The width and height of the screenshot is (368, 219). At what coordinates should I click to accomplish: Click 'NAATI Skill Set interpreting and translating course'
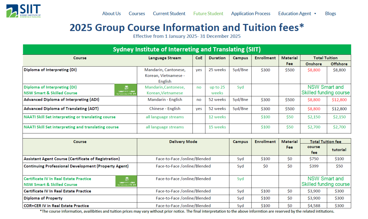71,127
